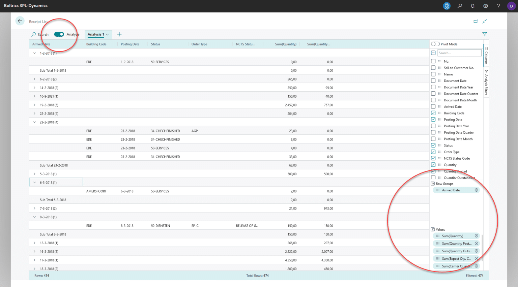Collapse the 23-2-2018 (4) group

(x=34, y=122)
